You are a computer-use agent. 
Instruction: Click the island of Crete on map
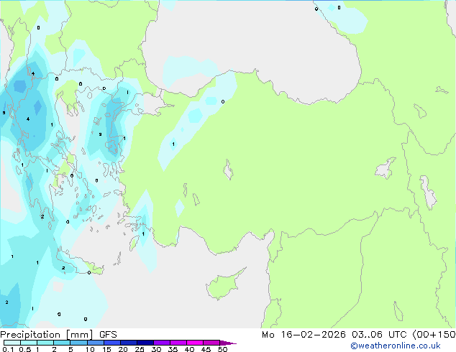80,264
